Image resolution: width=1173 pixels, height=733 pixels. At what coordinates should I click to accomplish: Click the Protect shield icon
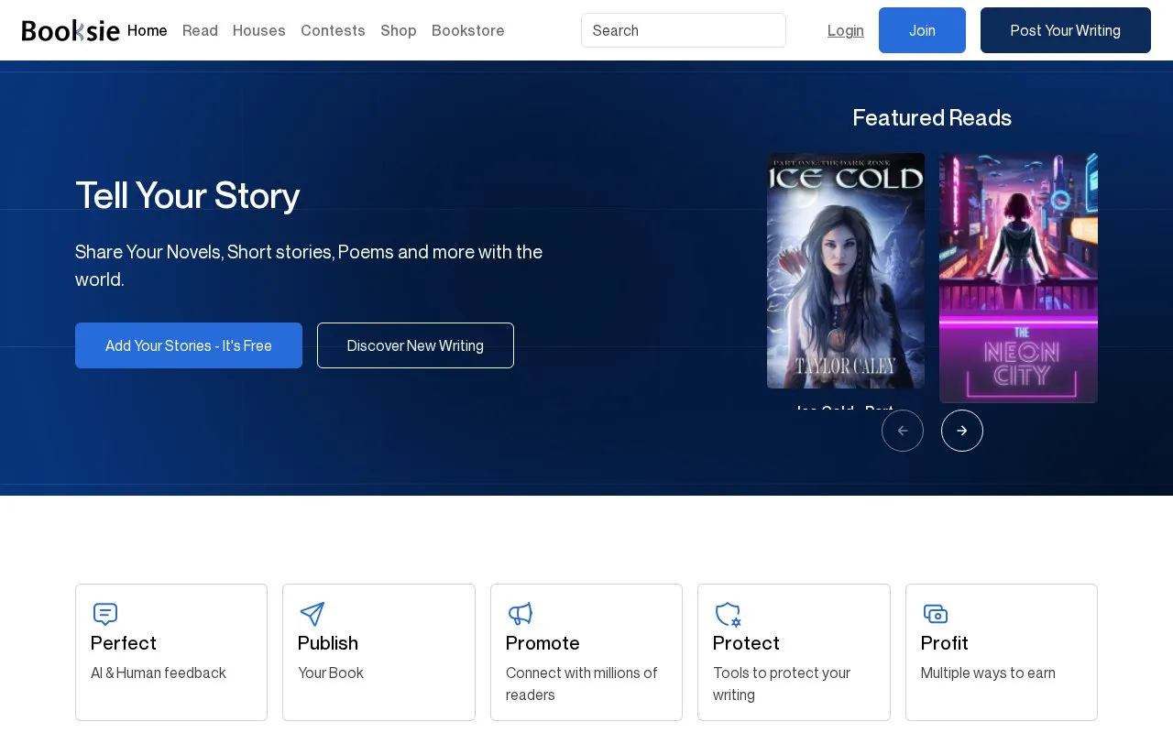point(728,614)
